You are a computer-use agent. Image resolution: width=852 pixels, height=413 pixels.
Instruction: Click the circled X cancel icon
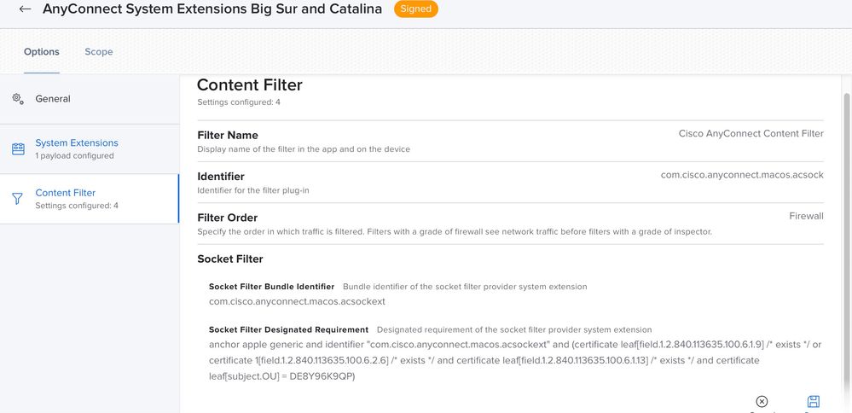[762, 402]
